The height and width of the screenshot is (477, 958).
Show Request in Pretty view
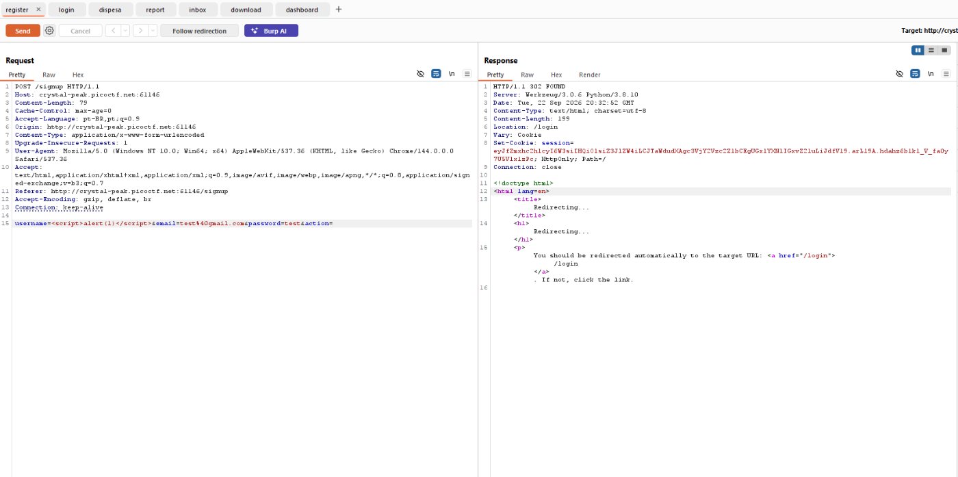[17, 75]
